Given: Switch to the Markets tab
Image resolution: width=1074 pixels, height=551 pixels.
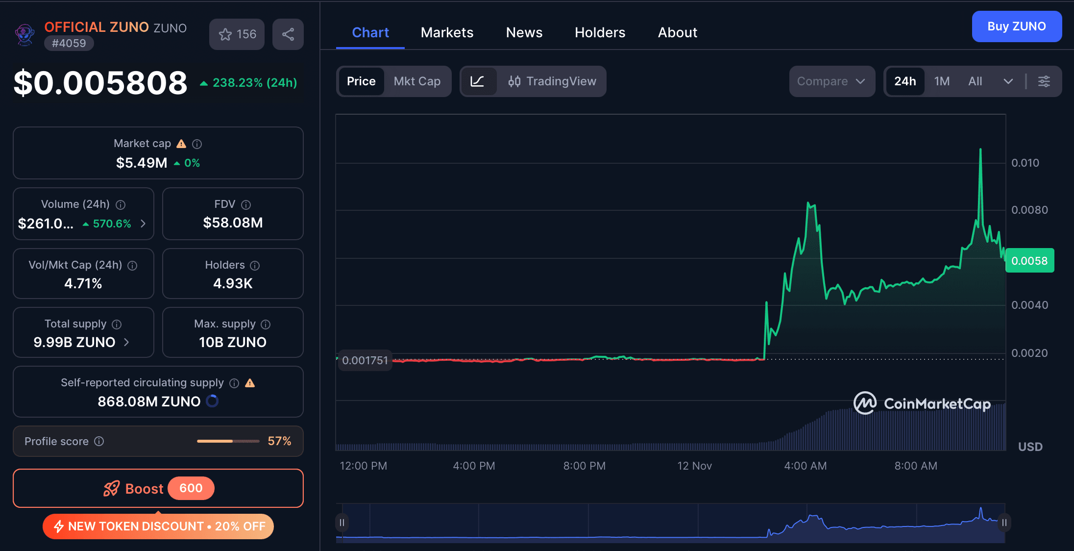Looking at the screenshot, I should pyautogui.click(x=447, y=32).
